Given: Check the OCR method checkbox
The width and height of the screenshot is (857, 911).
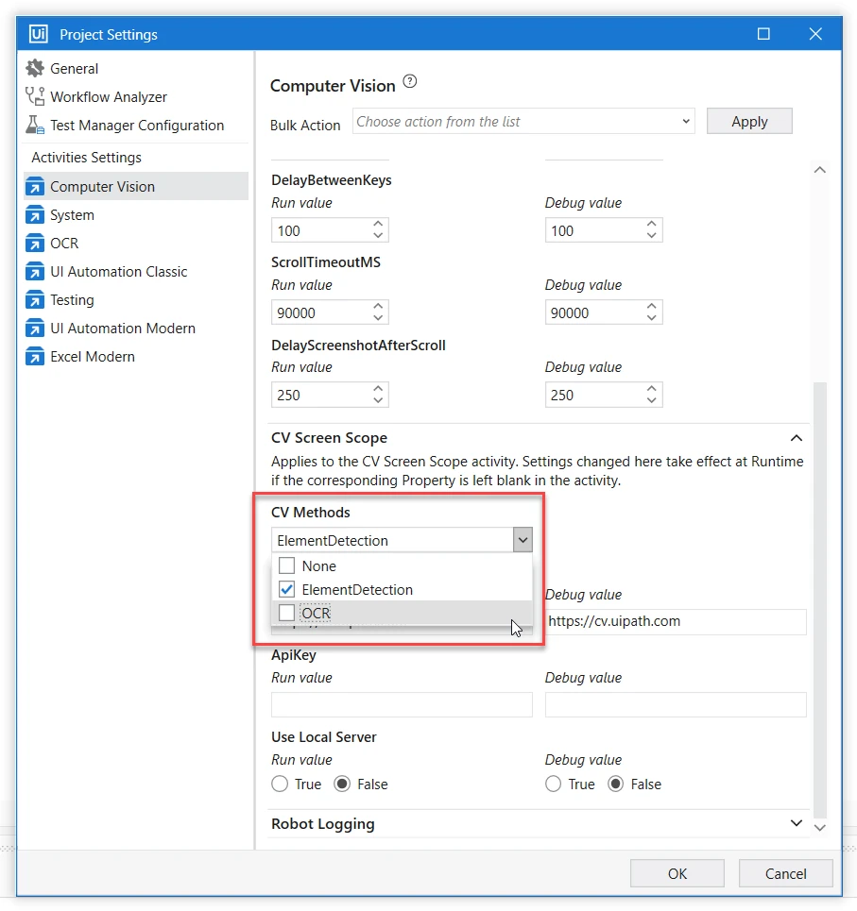Looking at the screenshot, I should tap(287, 613).
